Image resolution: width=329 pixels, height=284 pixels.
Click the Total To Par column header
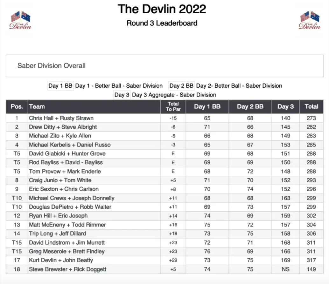[173, 107]
